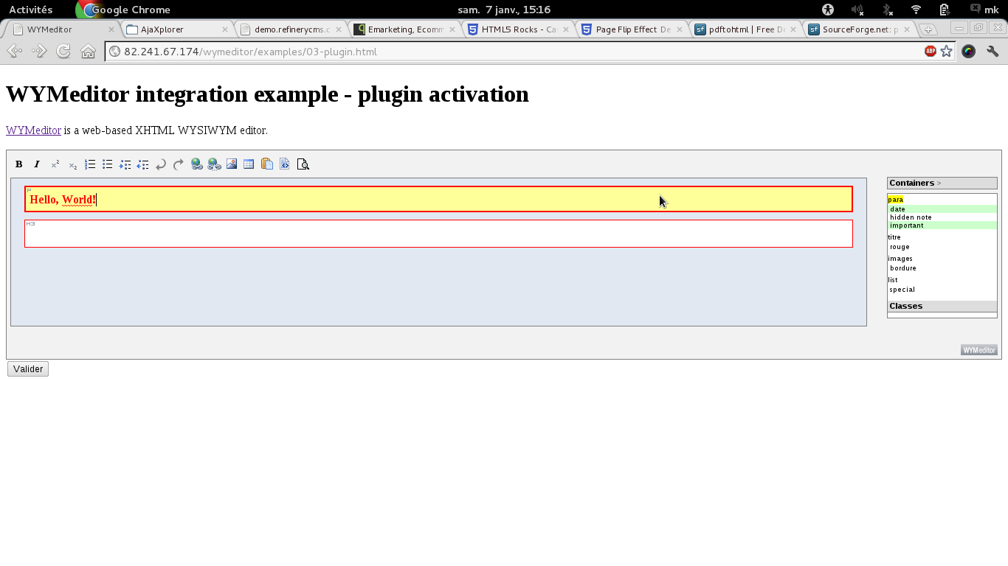The image size is (1008, 566).
Task: Insert an image with toolbar icon
Action: [x=232, y=164]
